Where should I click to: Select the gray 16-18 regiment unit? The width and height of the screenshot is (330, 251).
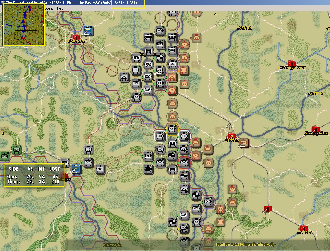coord(172,64)
